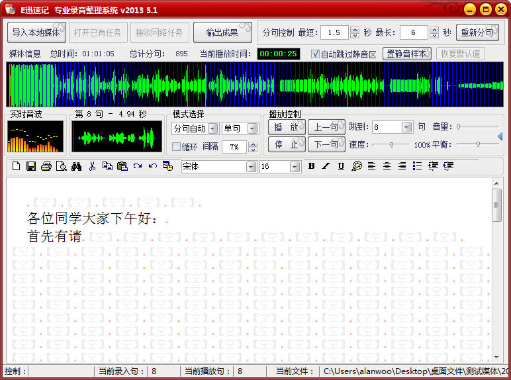
Task: Click the scrollbar's up arrow
Action: 496,183
